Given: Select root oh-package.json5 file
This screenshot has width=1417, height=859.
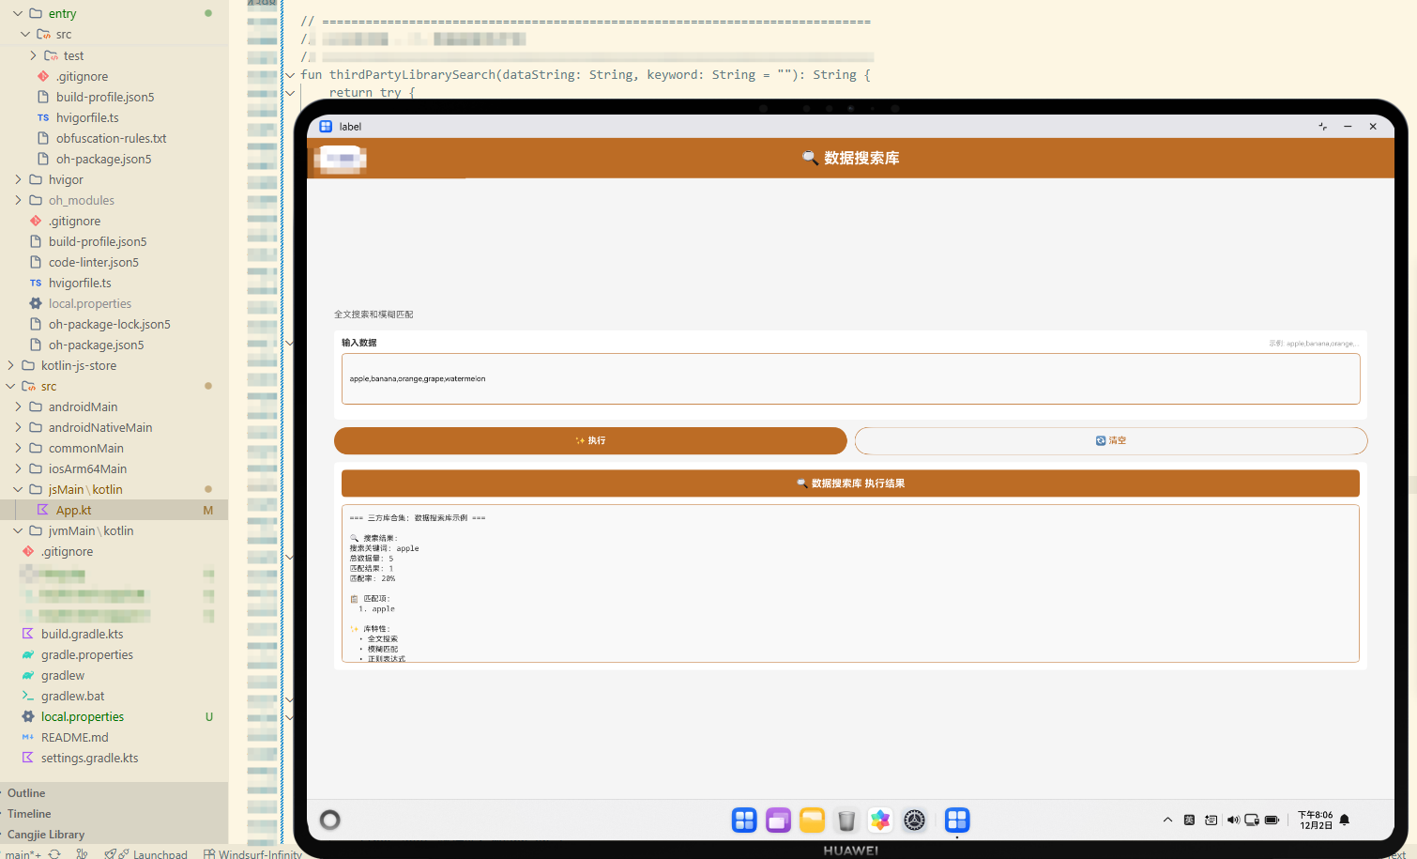Looking at the screenshot, I should pos(97,345).
